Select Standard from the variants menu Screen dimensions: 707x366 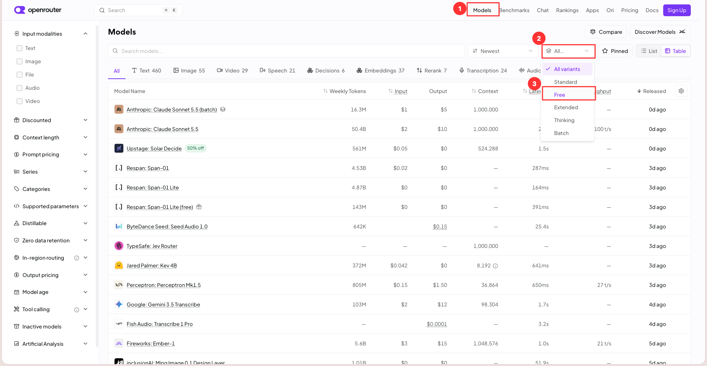tap(567, 82)
